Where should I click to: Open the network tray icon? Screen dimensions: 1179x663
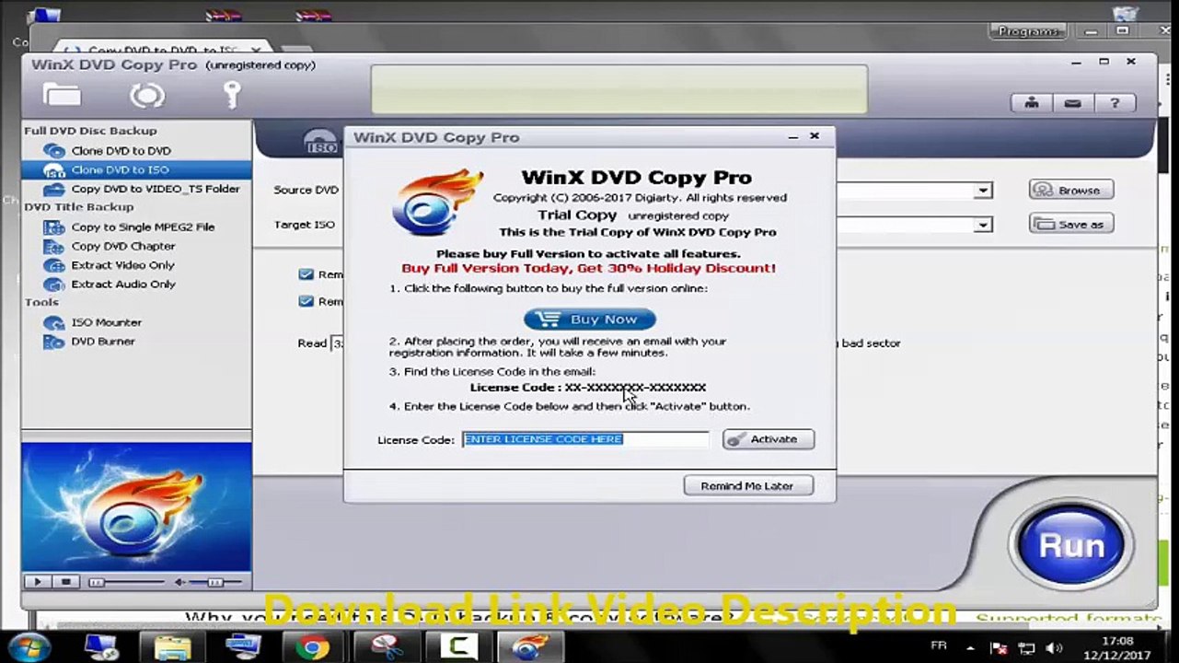tap(1027, 648)
